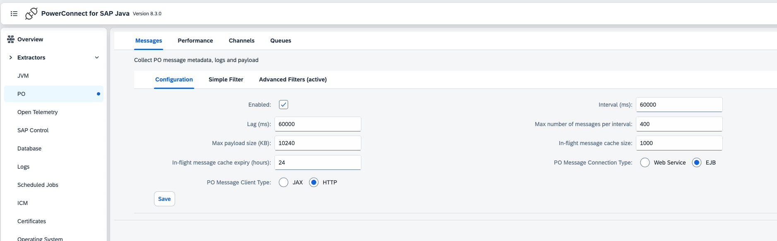This screenshot has height=241, width=777.
Task: Go to the Queues tab
Action: [281, 41]
